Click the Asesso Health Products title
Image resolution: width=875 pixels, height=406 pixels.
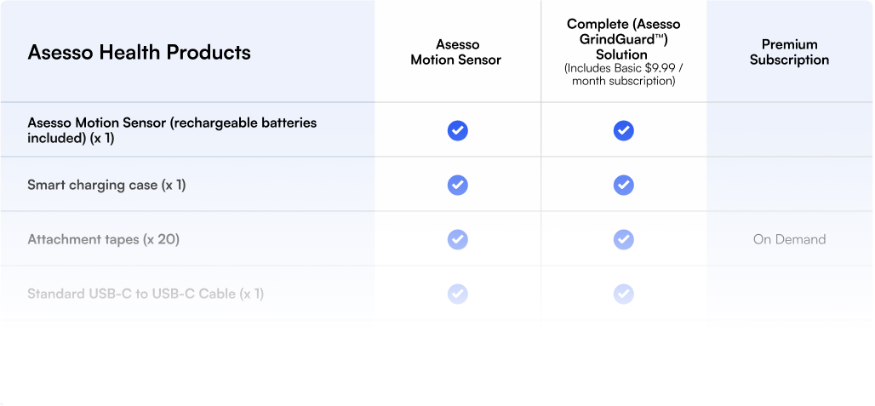[139, 52]
